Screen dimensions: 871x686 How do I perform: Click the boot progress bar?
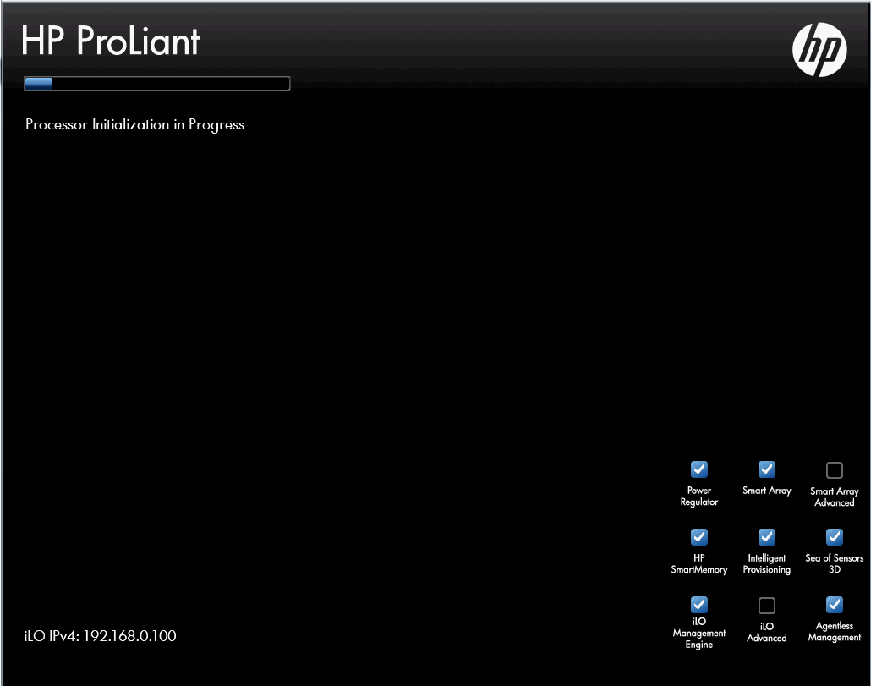click(156, 84)
